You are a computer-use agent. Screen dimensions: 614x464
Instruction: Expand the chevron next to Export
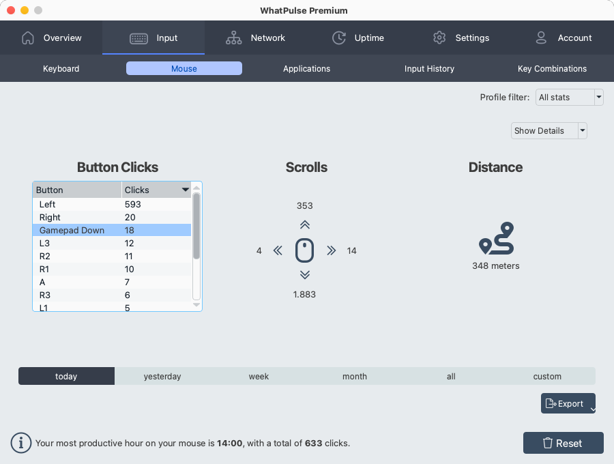(593, 403)
